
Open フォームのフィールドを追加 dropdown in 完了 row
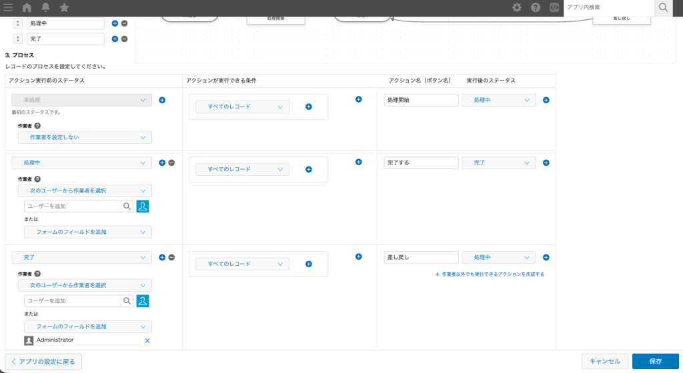[88, 326]
